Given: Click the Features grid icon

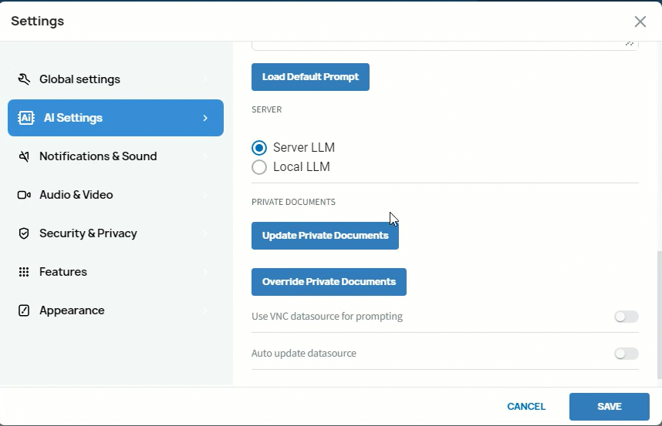Looking at the screenshot, I should pos(24,272).
